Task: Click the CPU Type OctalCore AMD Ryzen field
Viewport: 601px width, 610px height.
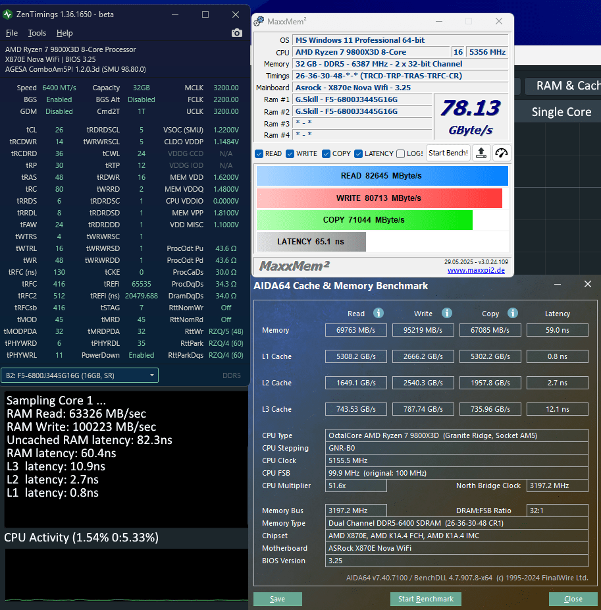Action: click(456, 435)
